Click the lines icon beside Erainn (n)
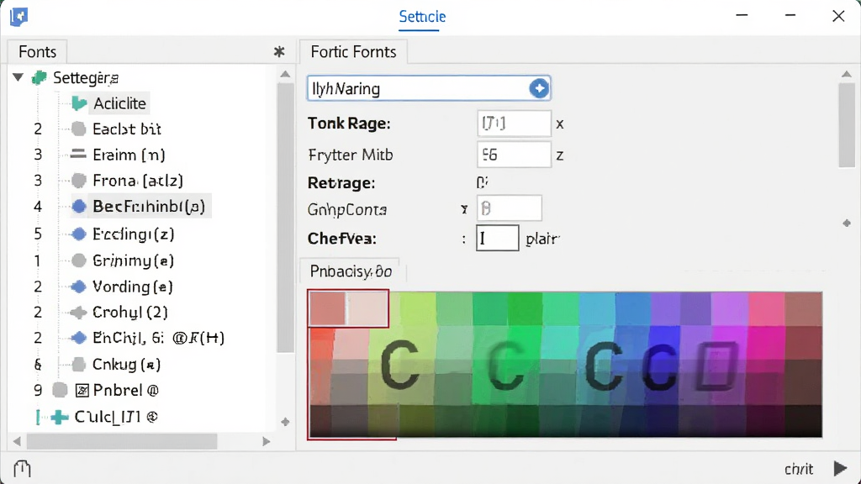861x484 pixels. (x=78, y=155)
